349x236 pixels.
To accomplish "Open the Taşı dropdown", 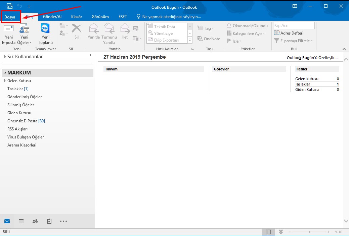I will point(206,28).
